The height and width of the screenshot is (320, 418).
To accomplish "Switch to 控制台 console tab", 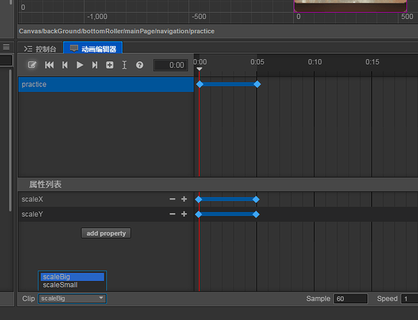I will 40,49.
